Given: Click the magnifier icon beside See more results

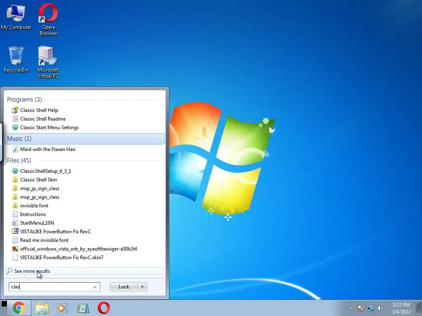Looking at the screenshot, I should 9,271.
